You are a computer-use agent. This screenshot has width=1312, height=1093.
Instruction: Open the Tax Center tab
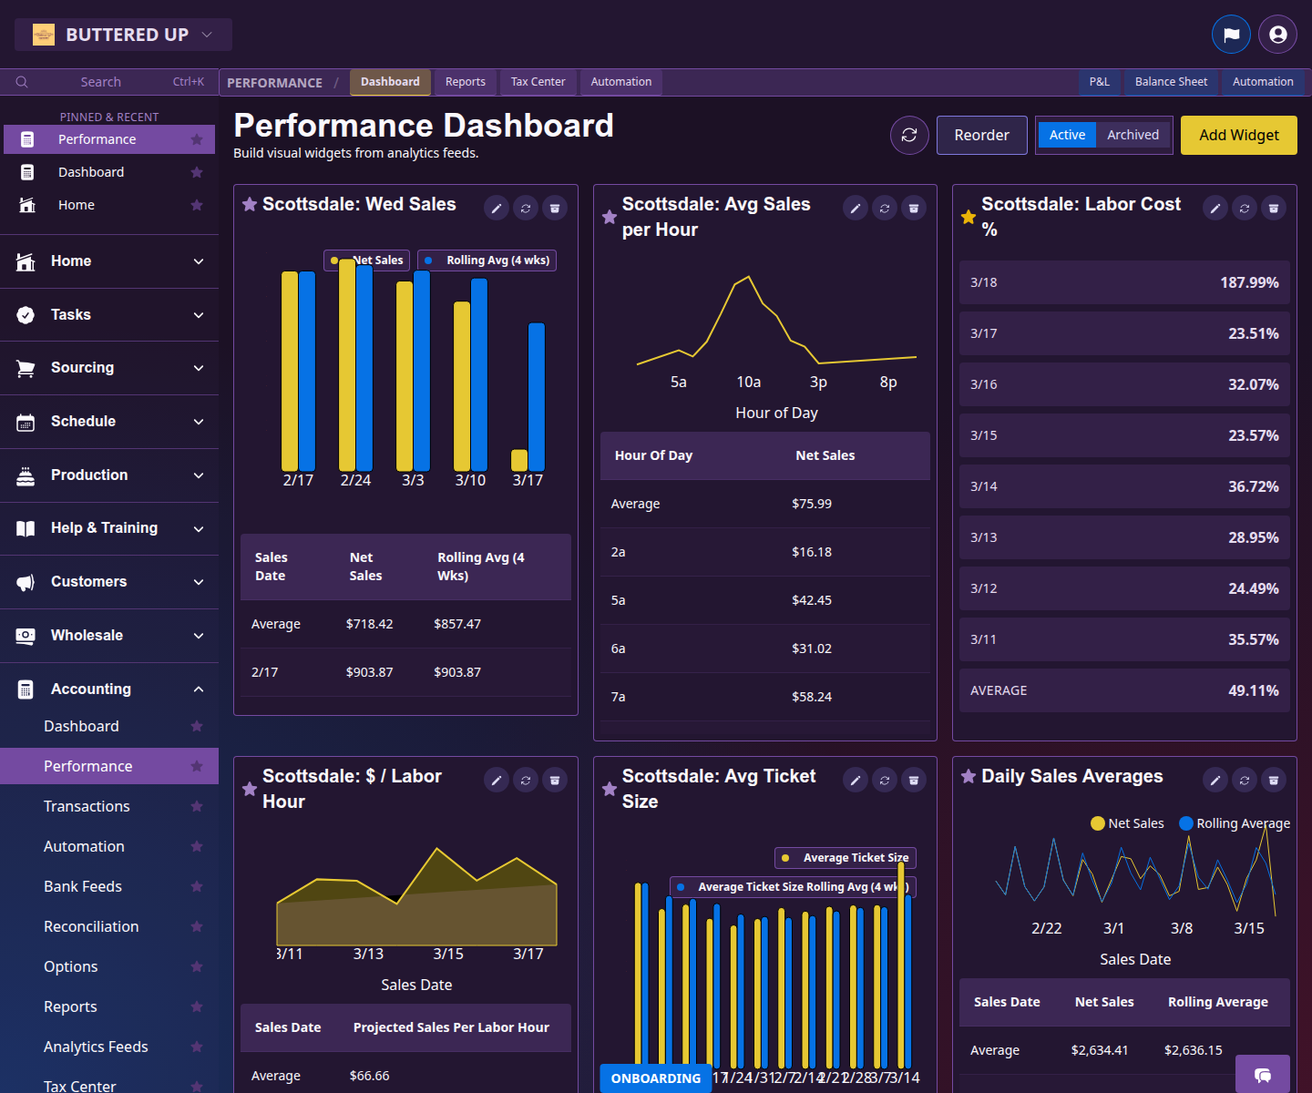tap(538, 82)
